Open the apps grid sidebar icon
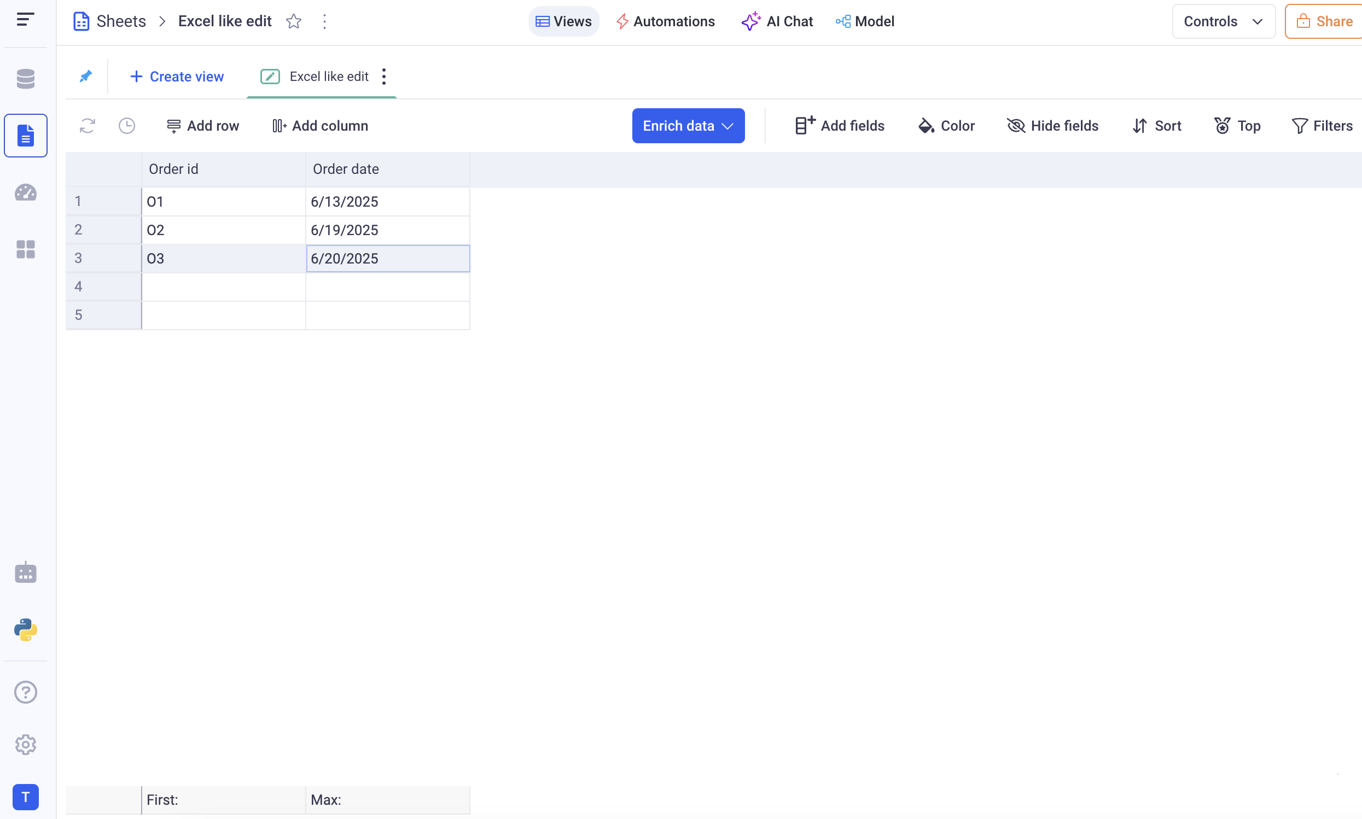 pos(25,249)
